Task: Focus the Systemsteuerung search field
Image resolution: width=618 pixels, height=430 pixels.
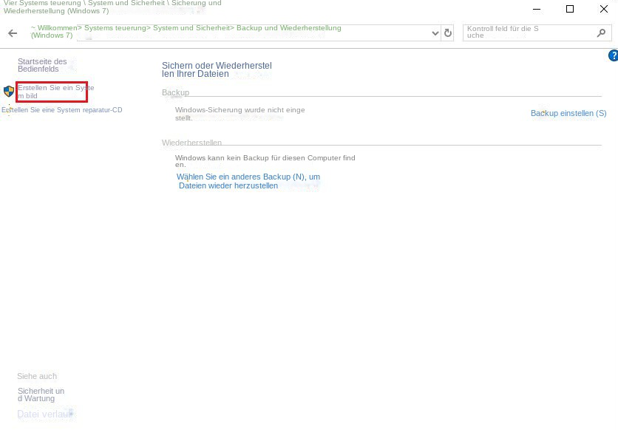Action: [529, 32]
